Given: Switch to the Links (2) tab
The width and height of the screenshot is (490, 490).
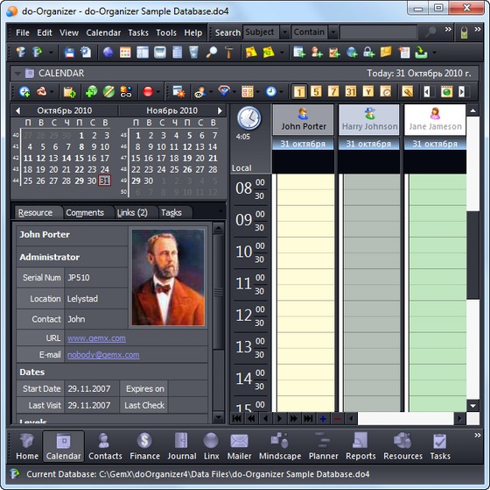Looking at the screenshot, I should [x=132, y=213].
